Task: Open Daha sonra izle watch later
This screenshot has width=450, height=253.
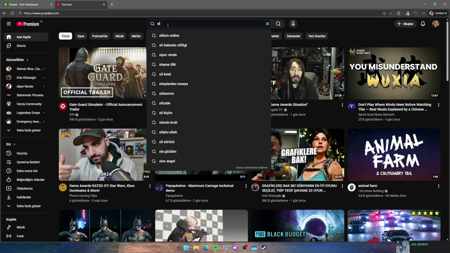Action: pyautogui.click(x=26, y=171)
